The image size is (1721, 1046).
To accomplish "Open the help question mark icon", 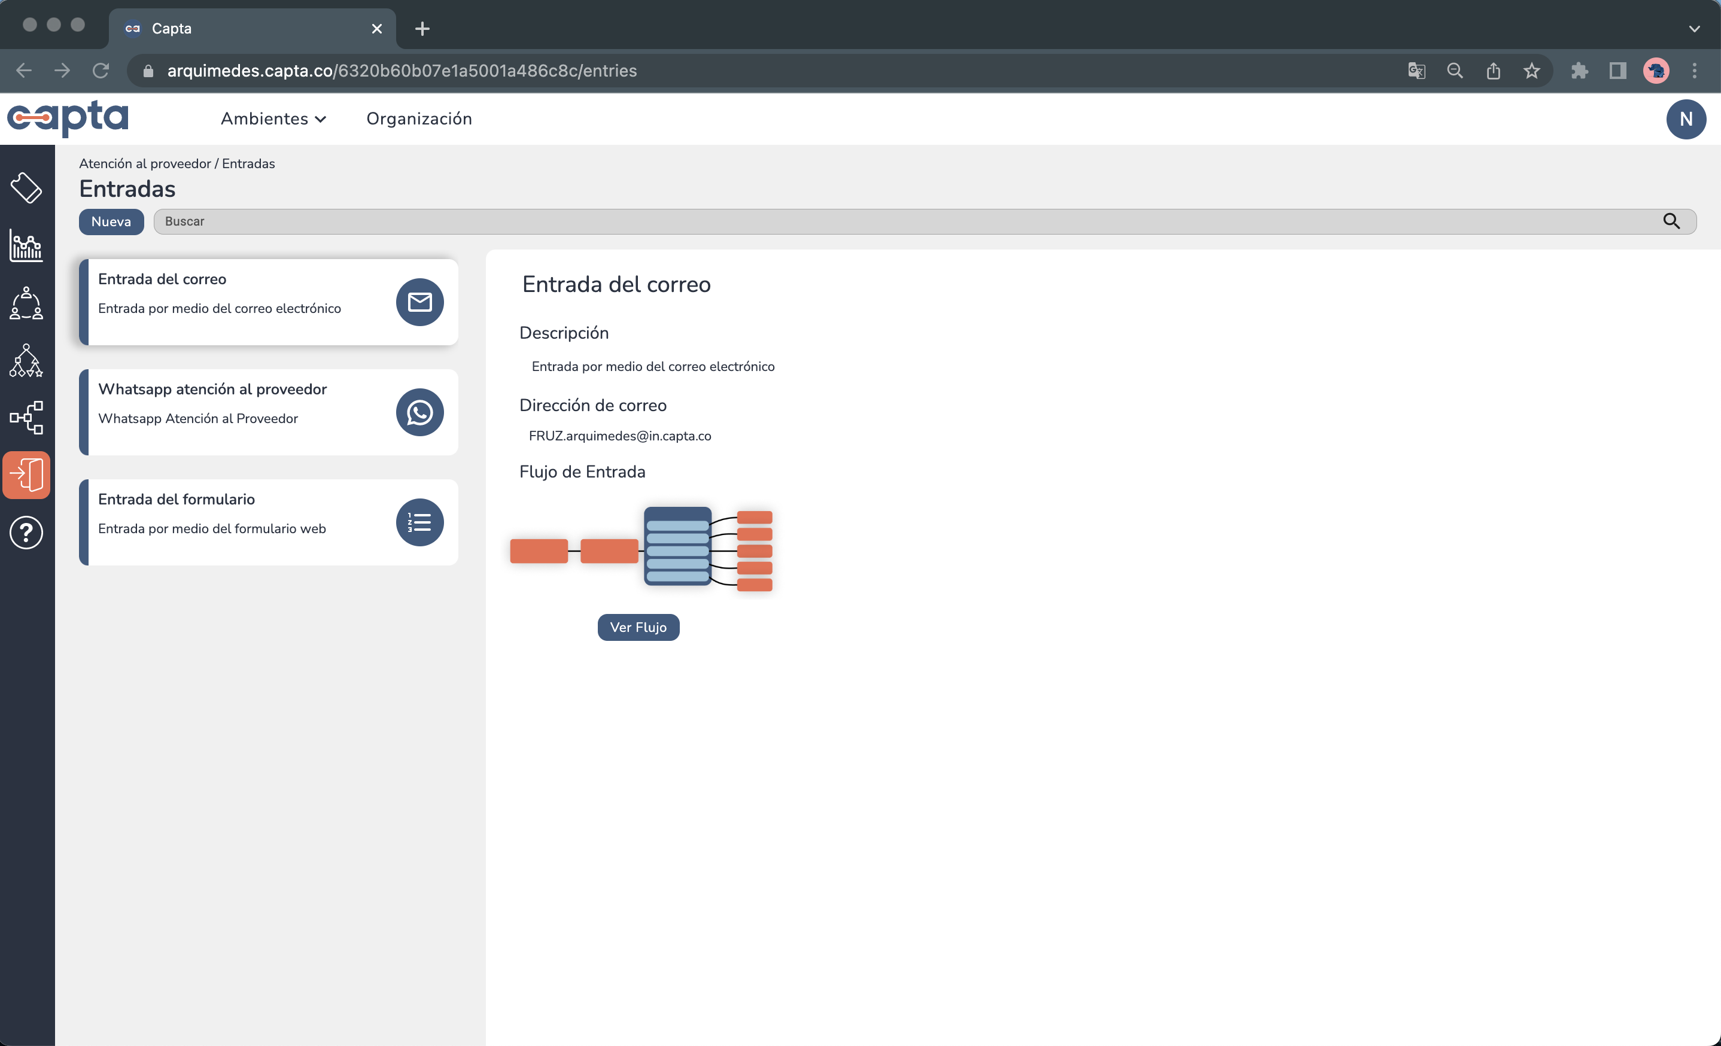I will pos(26,533).
